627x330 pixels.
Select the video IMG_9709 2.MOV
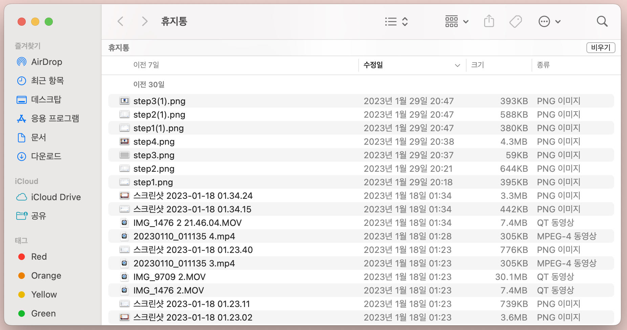tap(169, 277)
